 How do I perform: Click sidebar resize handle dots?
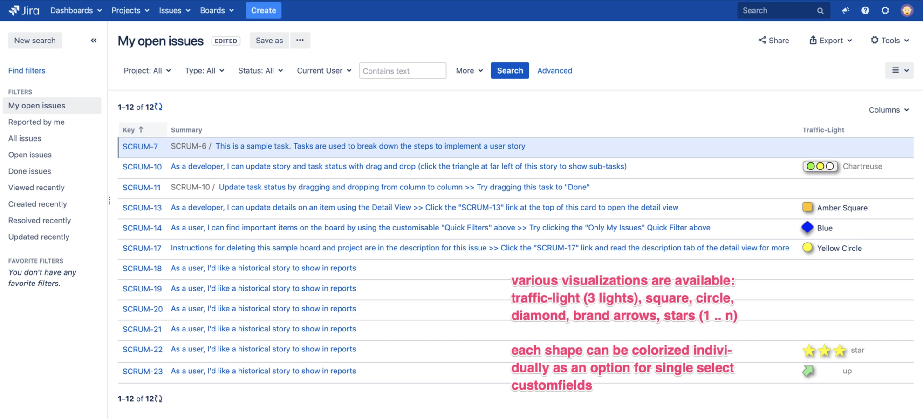click(x=109, y=201)
